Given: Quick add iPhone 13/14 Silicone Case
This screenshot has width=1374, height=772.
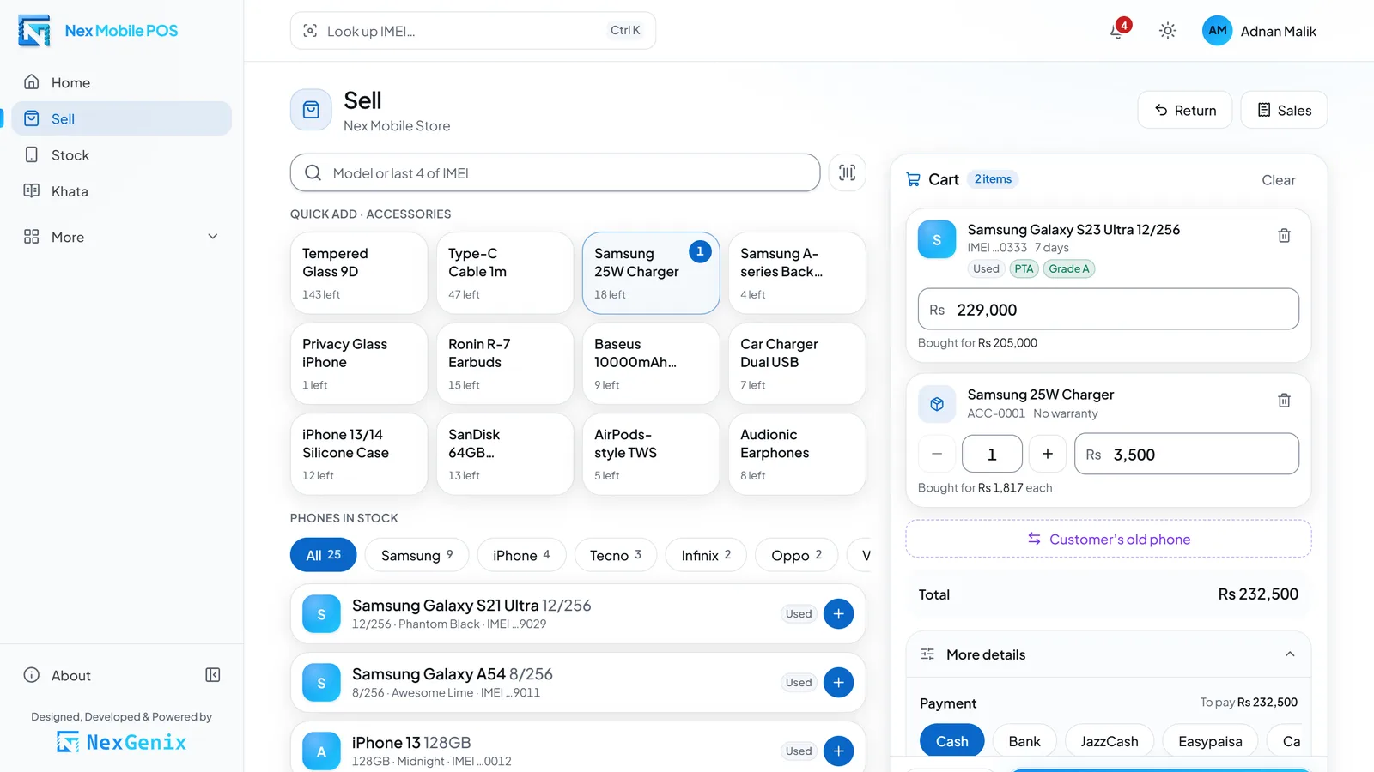Looking at the screenshot, I should (359, 454).
